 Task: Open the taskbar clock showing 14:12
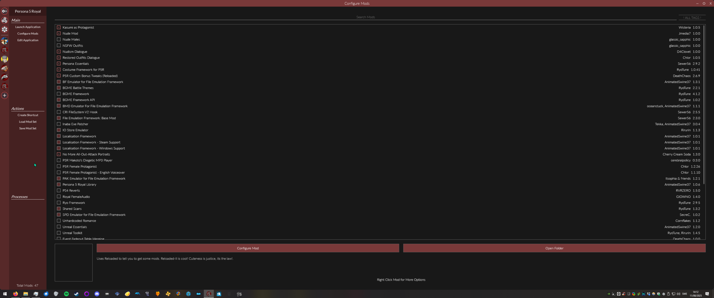pos(696,294)
